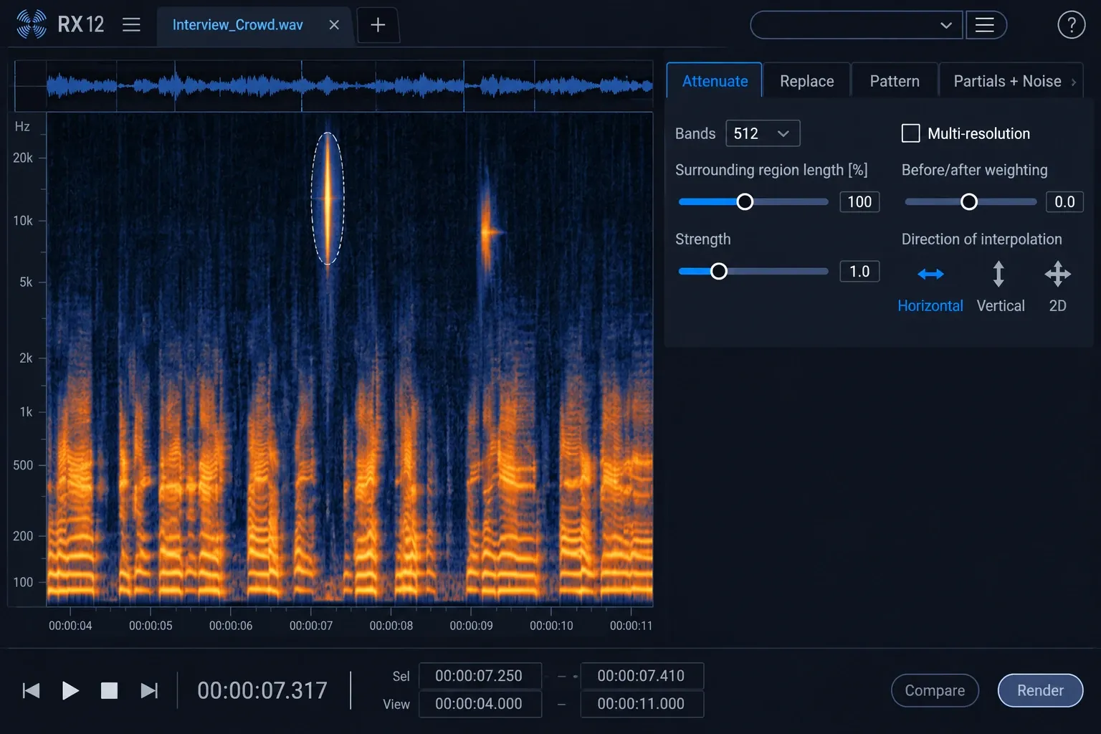Edit selection start time 00:00:07.250
This screenshot has width=1101, height=734.
point(480,676)
